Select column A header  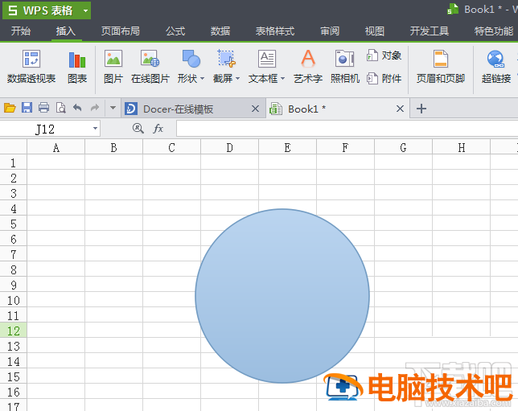pos(55,147)
